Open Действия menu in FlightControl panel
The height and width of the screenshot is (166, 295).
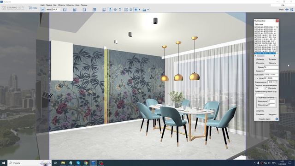(259, 24)
